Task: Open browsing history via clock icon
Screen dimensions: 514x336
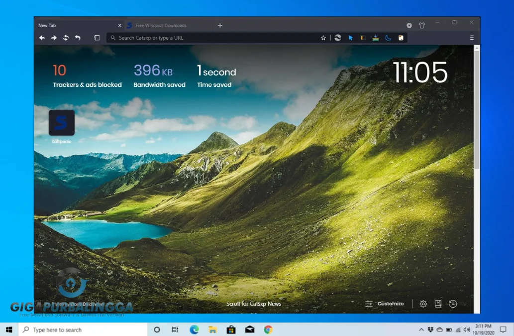Action: [x=453, y=303]
